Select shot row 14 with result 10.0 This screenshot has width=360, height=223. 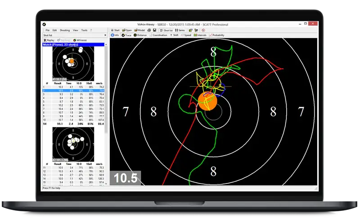[x=73, y=179]
